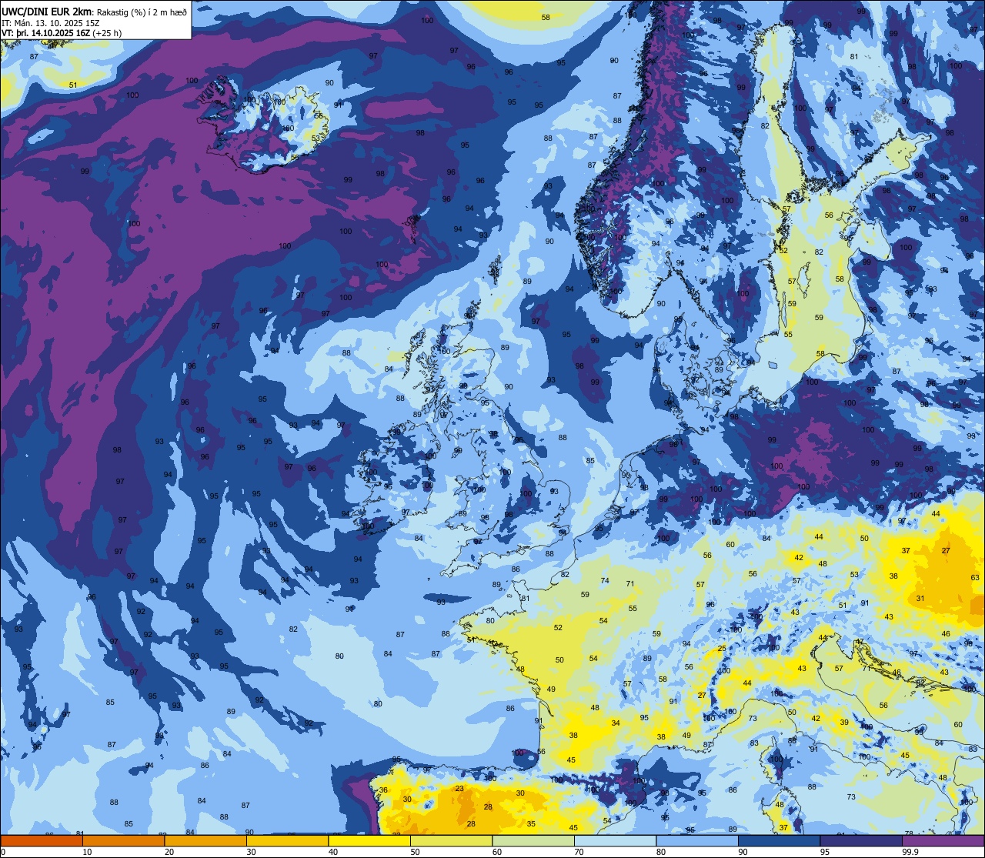Screen dimensions: 985x858
Task: Click the humidity value "39" on the map
Action: (x=844, y=722)
